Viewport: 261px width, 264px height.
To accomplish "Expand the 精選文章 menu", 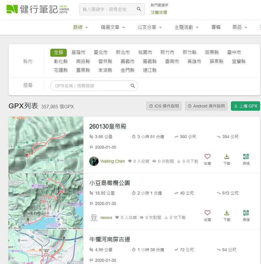I will coord(113,27).
